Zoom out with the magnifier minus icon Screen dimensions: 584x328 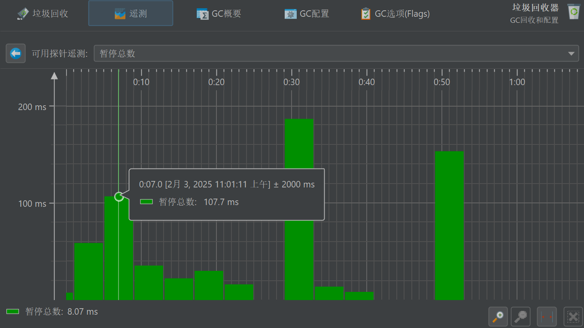tap(520, 317)
